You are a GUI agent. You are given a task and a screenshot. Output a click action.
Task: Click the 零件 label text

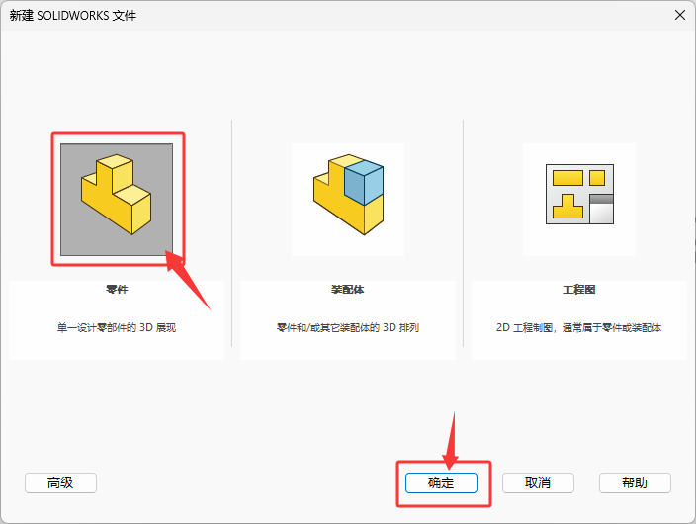tap(117, 290)
